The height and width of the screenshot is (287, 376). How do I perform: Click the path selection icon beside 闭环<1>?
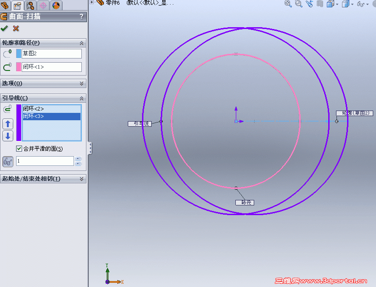7,67
